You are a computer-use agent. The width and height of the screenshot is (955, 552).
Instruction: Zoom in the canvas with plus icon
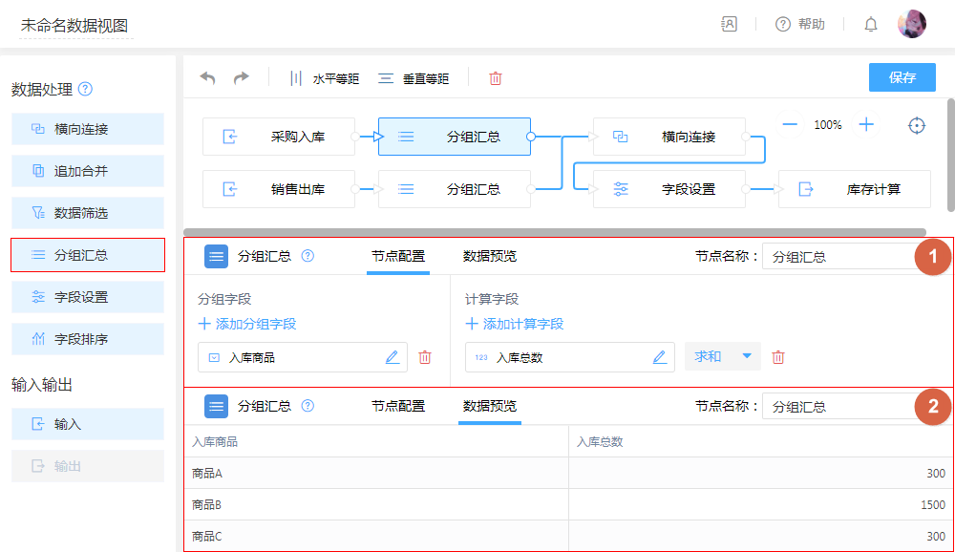click(x=866, y=124)
